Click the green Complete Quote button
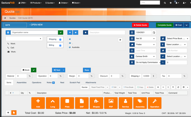 [164, 25]
